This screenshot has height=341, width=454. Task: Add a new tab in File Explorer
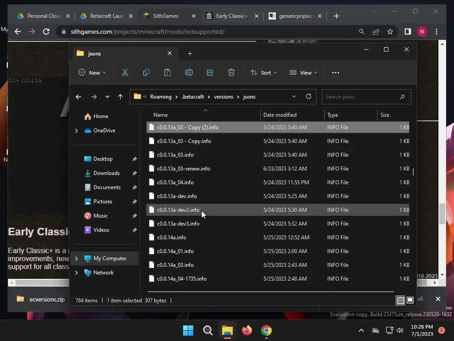(190, 53)
